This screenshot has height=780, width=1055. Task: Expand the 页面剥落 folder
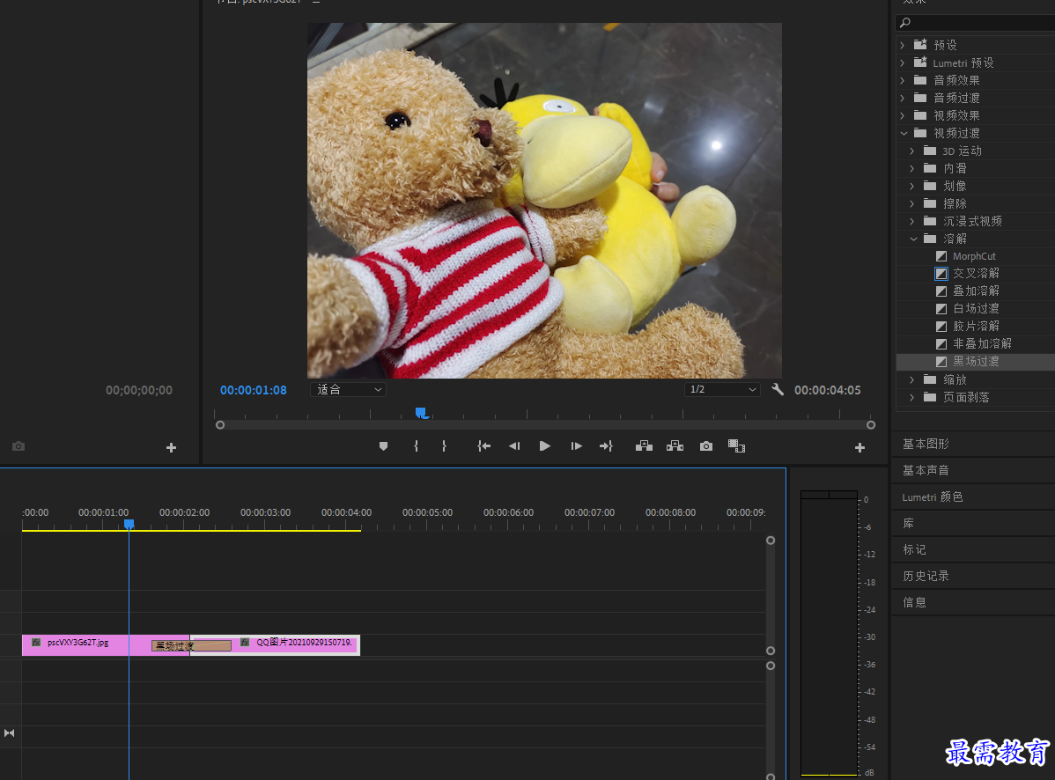click(912, 397)
